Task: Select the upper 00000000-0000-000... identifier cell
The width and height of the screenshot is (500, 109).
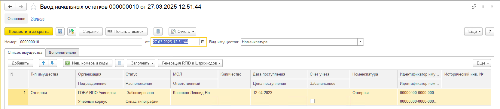Action: tap(419, 93)
